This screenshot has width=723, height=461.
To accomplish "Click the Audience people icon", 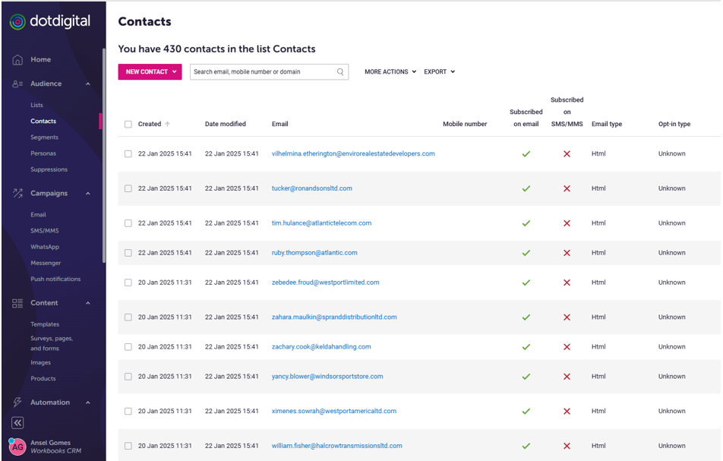I will click(17, 84).
